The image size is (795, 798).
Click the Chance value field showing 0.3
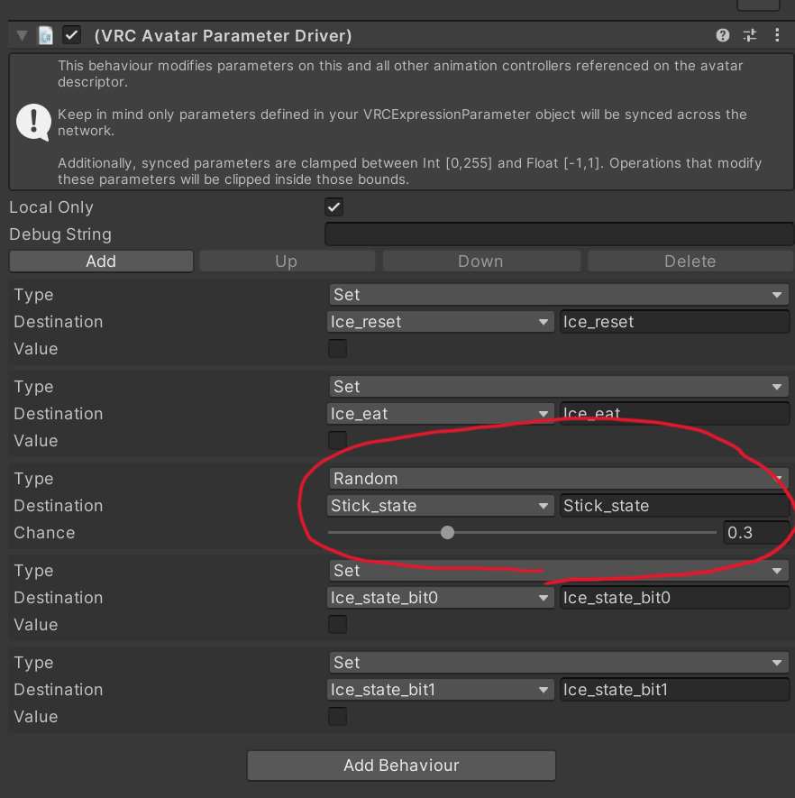[756, 532]
